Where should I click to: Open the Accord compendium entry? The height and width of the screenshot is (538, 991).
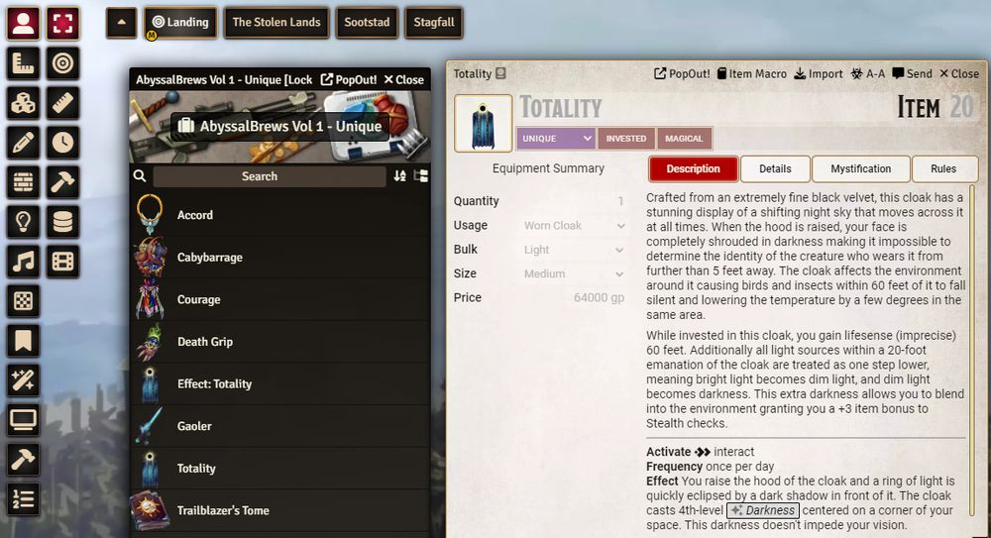click(280, 215)
